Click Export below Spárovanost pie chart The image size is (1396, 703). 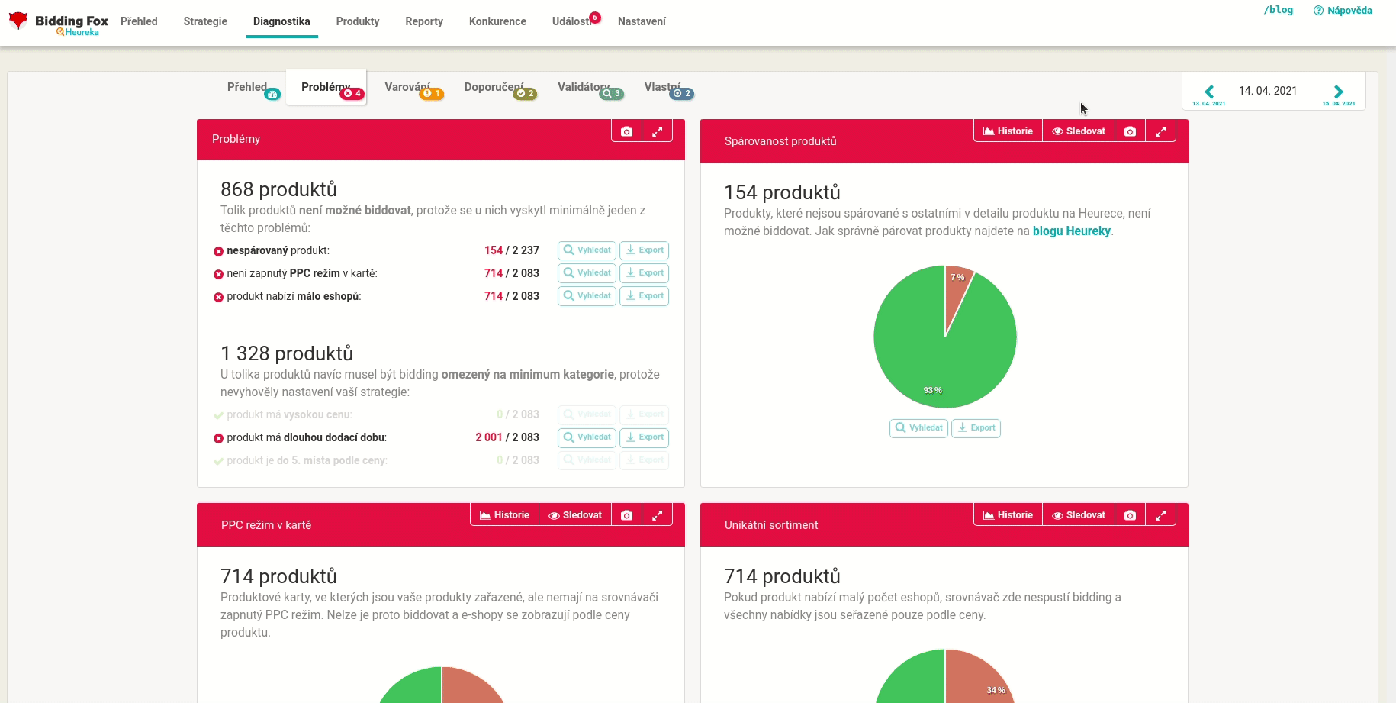click(976, 428)
